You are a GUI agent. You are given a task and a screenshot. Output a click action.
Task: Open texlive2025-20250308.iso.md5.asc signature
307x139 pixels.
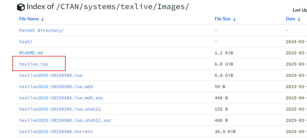[x=61, y=98]
